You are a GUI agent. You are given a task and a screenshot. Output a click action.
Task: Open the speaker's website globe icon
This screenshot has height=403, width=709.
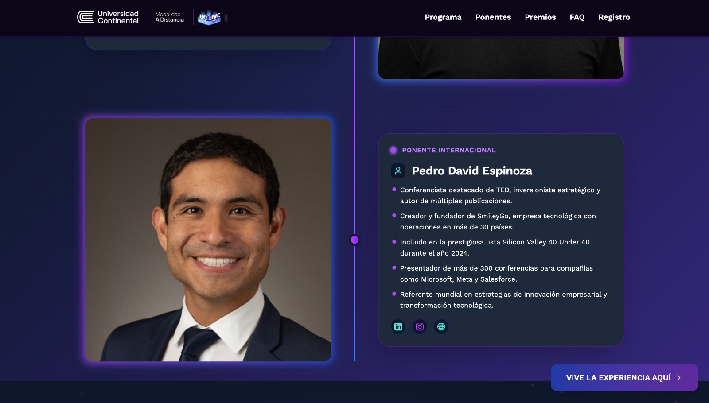441,327
